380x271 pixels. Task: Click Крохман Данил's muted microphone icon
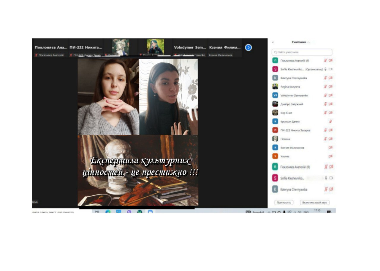click(x=331, y=121)
